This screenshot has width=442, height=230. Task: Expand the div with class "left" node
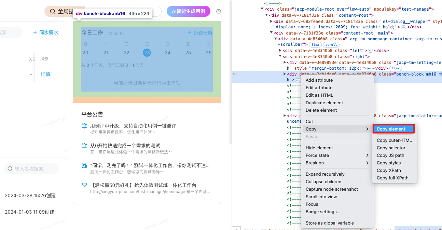[280, 51]
